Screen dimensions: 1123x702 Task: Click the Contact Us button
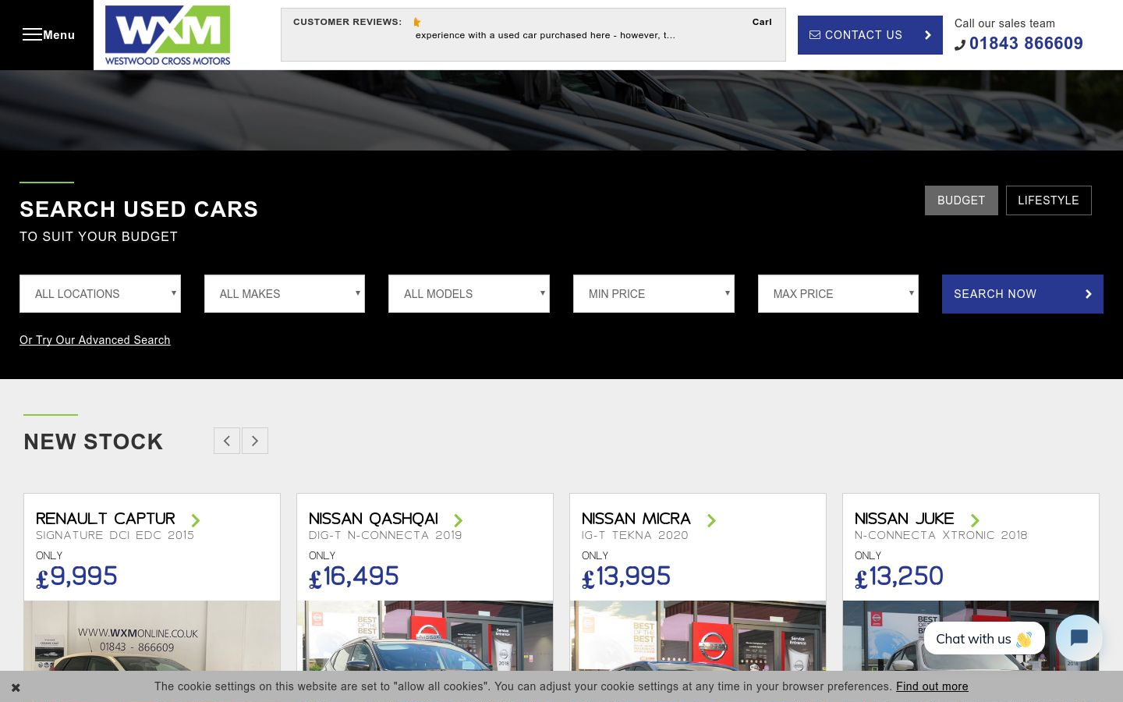point(870,35)
